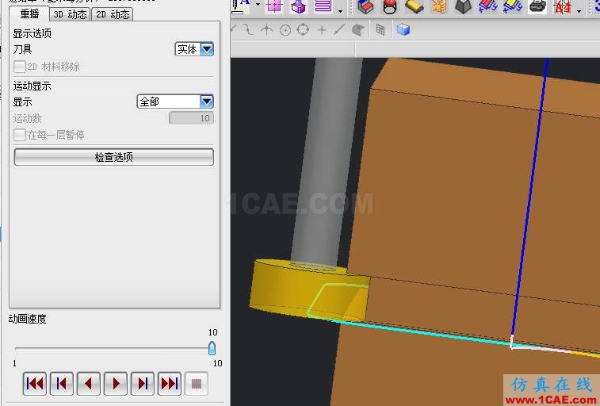600x406 pixels.
Task: Select the arc midpoint snap icon
Action: [266, 29]
